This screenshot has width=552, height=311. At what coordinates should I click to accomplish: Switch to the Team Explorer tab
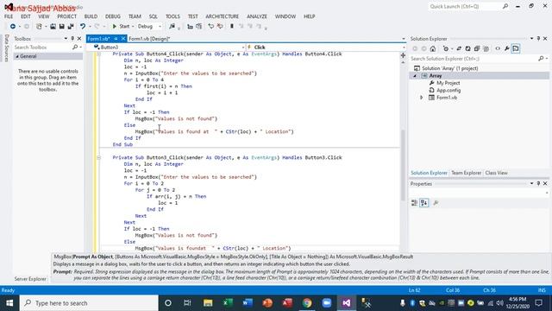466,173
